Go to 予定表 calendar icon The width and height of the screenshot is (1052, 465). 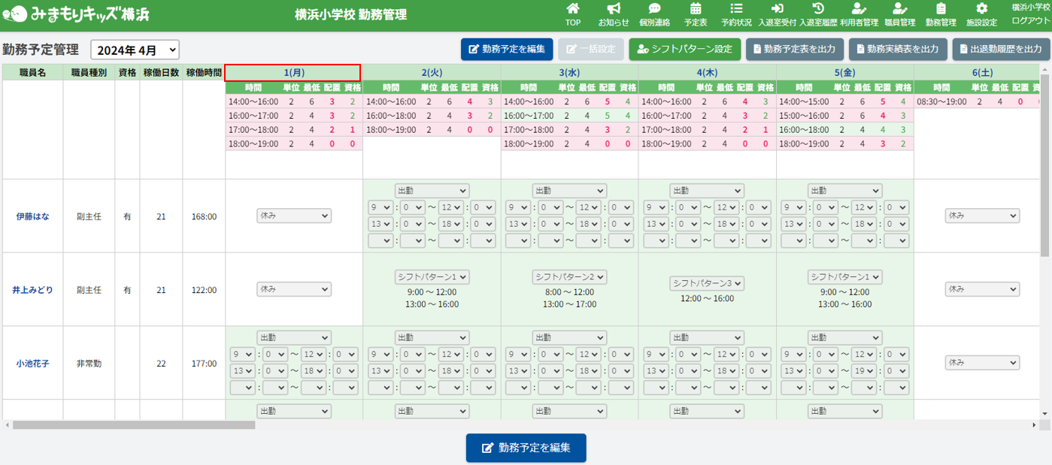pos(696,9)
